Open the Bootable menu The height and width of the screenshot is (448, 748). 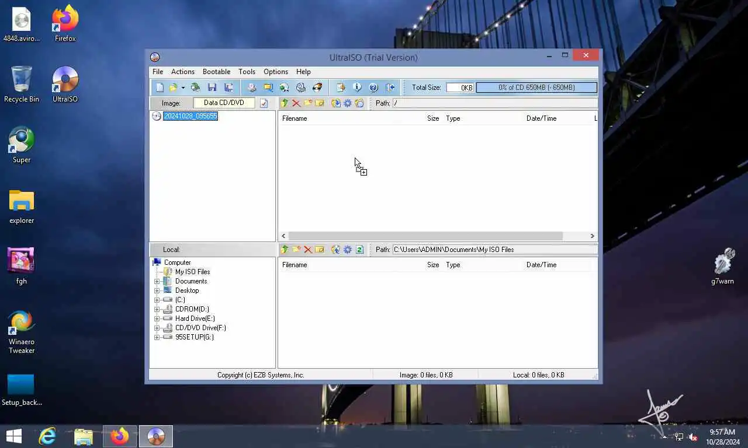[x=216, y=72]
